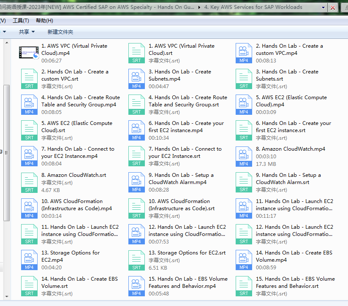Click the '4.67 KB' size text

click(x=51, y=190)
